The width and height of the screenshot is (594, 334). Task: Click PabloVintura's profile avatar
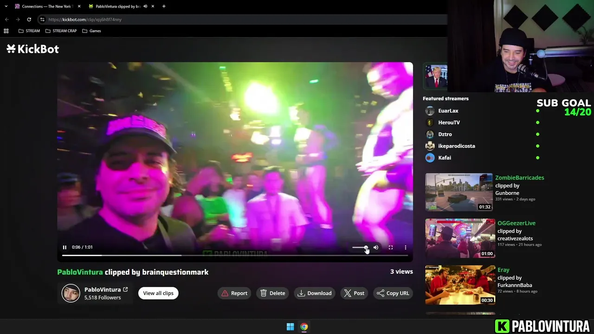tap(71, 293)
